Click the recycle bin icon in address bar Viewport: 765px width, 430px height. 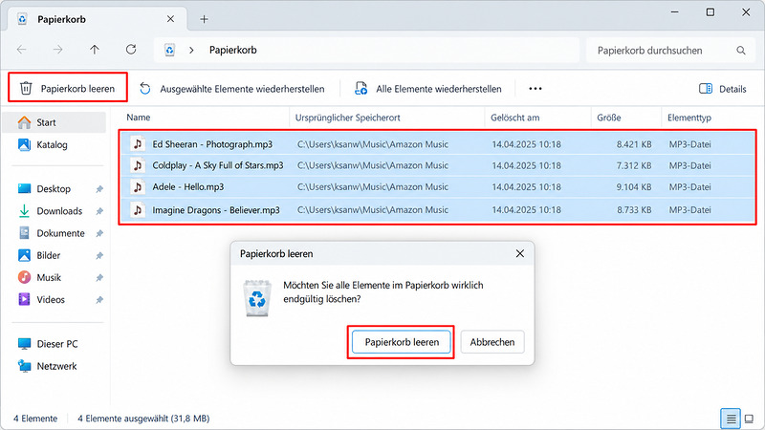(x=169, y=50)
